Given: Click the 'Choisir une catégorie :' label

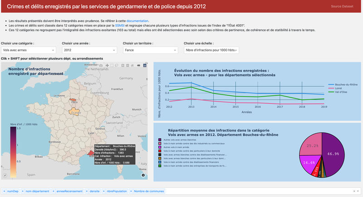Looking at the screenshot, I should [18, 43].
